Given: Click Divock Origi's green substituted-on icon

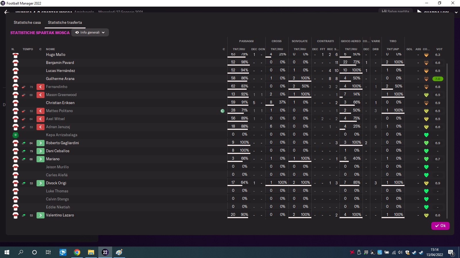Looking at the screenshot, I should (x=41, y=183).
